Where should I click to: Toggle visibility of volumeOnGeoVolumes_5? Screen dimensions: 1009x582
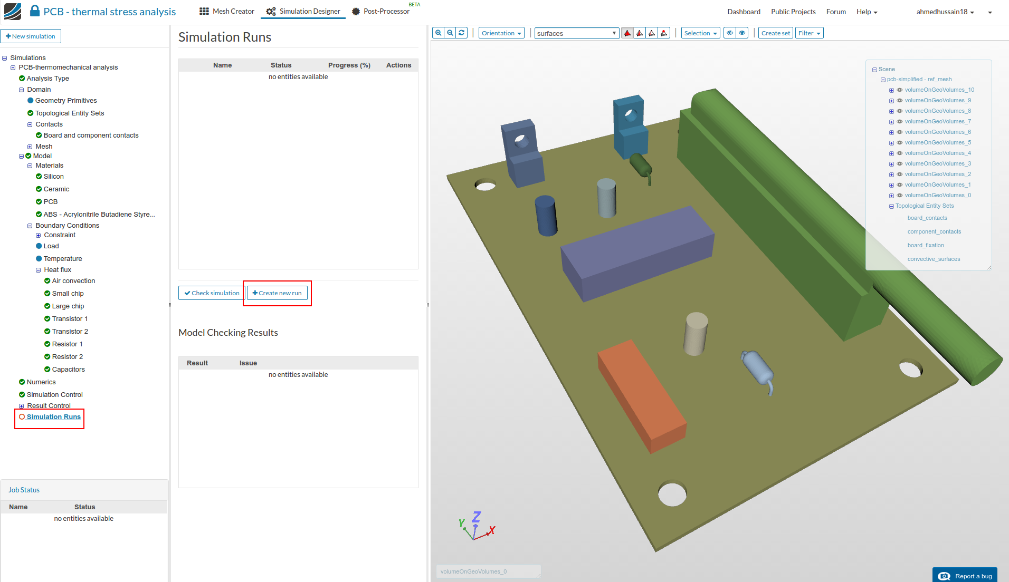click(900, 143)
